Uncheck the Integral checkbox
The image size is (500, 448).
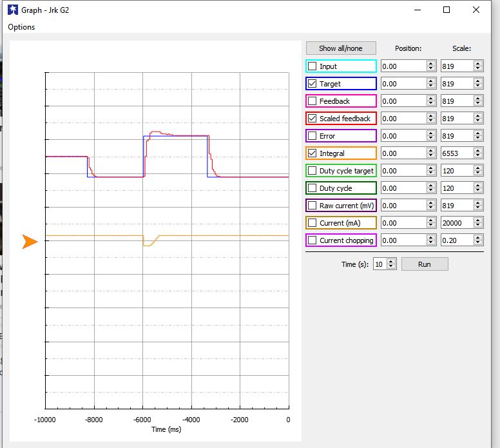(312, 153)
